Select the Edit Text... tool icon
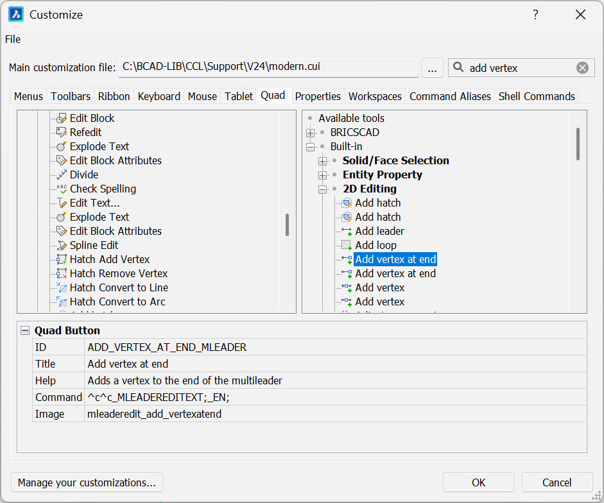Screen dimensions: 604x503 pyautogui.click(x=61, y=203)
